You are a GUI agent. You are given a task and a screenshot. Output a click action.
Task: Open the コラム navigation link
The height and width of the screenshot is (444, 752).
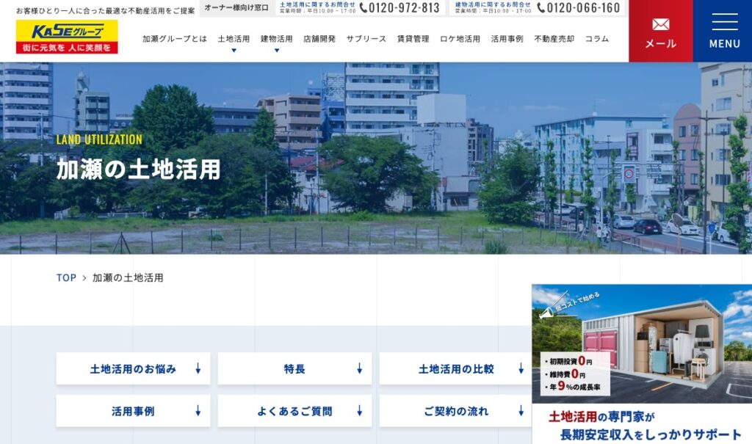click(596, 39)
